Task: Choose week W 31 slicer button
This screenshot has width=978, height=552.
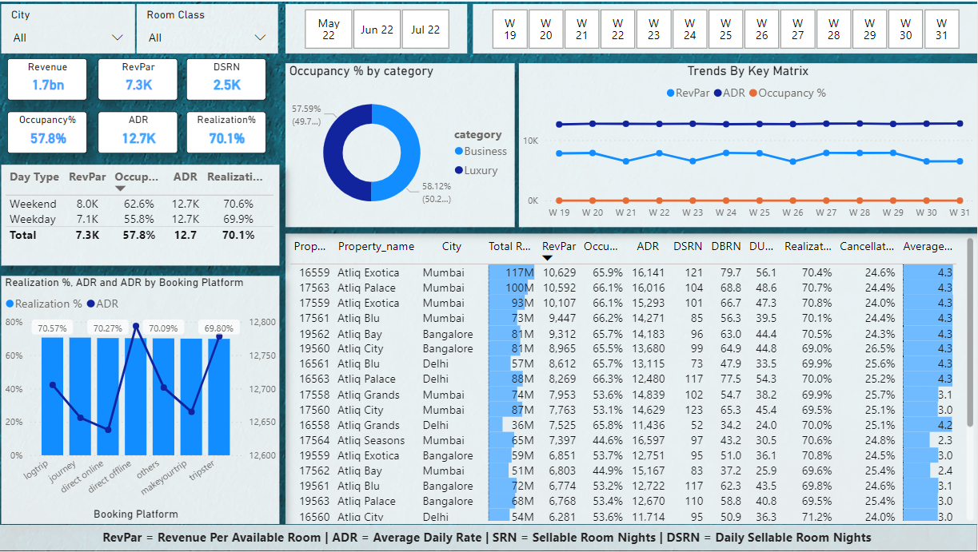Action: [941, 30]
